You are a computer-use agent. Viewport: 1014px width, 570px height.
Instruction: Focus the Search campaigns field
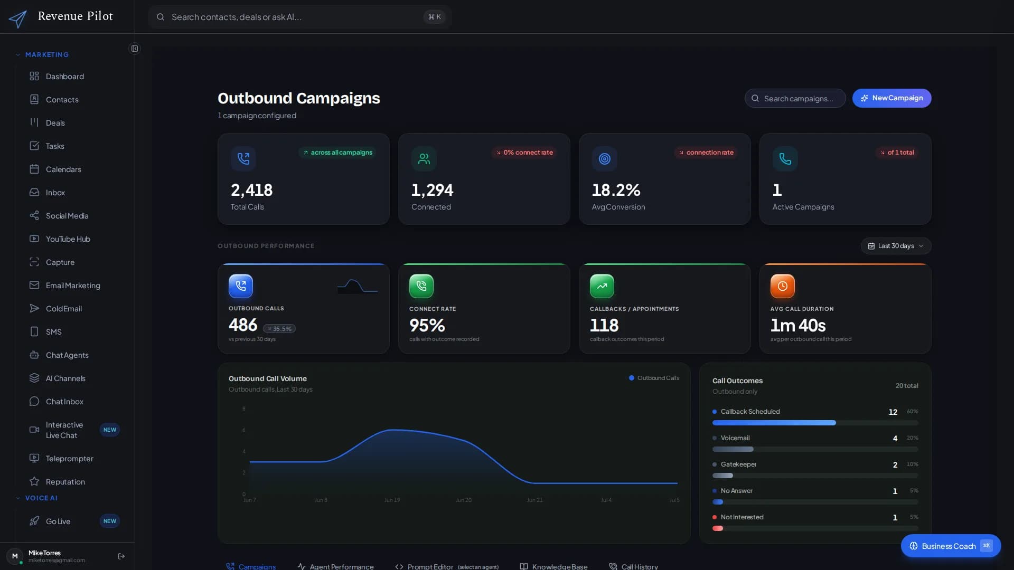795,98
